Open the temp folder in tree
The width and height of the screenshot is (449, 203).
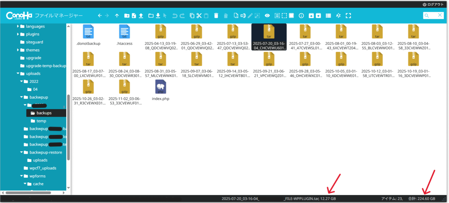click(41, 121)
